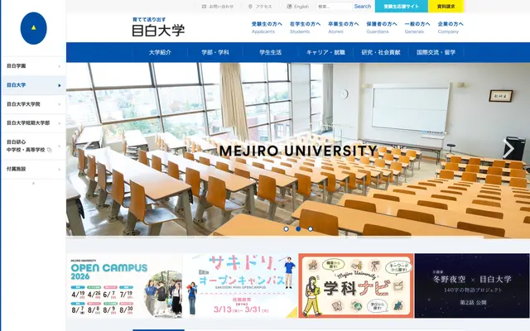Viewport: 530px width, 331px height.
Task: Select the first carousel dot
Action: click(287, 229)
